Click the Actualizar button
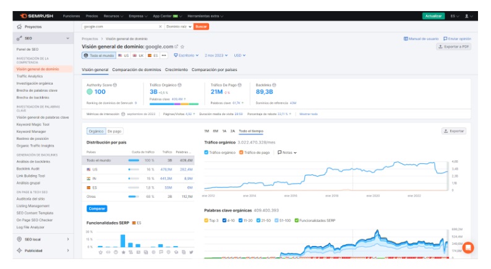 click(433, 16)
